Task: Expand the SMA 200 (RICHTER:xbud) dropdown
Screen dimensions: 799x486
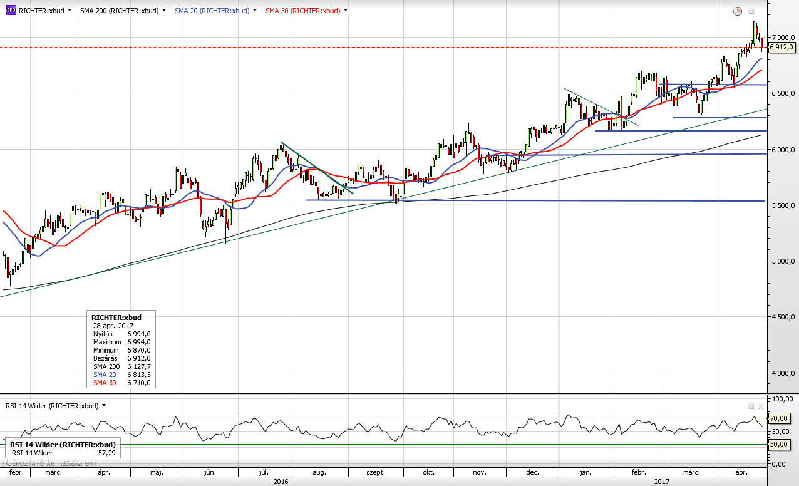Action: 164,11
